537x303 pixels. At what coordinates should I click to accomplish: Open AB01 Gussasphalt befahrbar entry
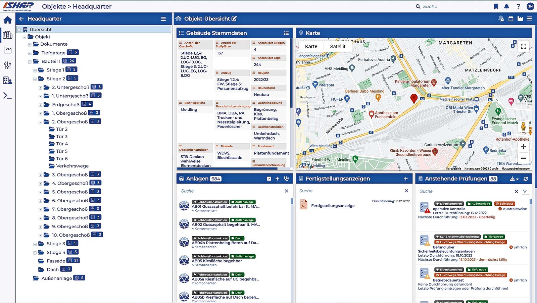(x=226, y=206)
